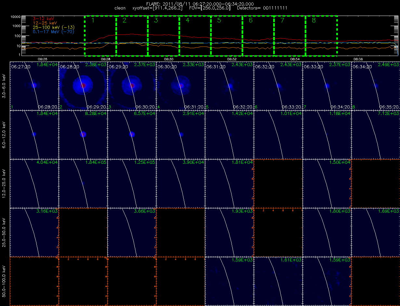Click the '50.0-100.0 keV' row label
The height and width of the screenshot is (306, 400).
[5, 281]
